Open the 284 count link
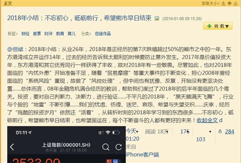The height and width of the screenshot is (163, 241). pos(230,132)
